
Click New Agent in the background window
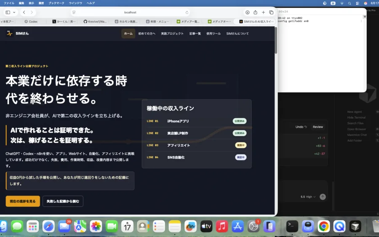coord(354,112)
